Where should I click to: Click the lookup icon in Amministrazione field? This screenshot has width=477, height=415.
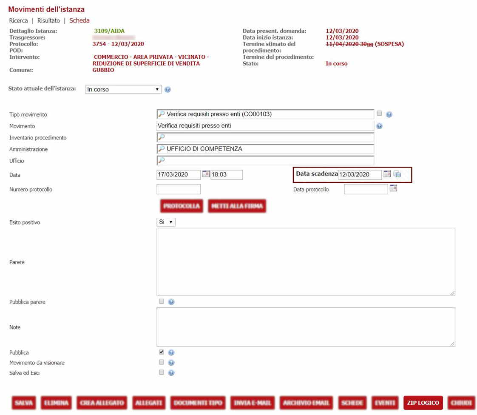(162, 149)
